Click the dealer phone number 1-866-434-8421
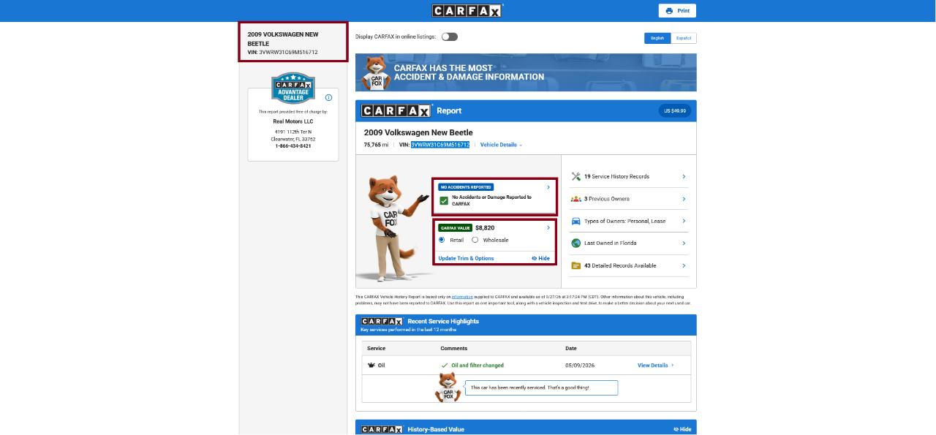 click(x=293, y=146)
